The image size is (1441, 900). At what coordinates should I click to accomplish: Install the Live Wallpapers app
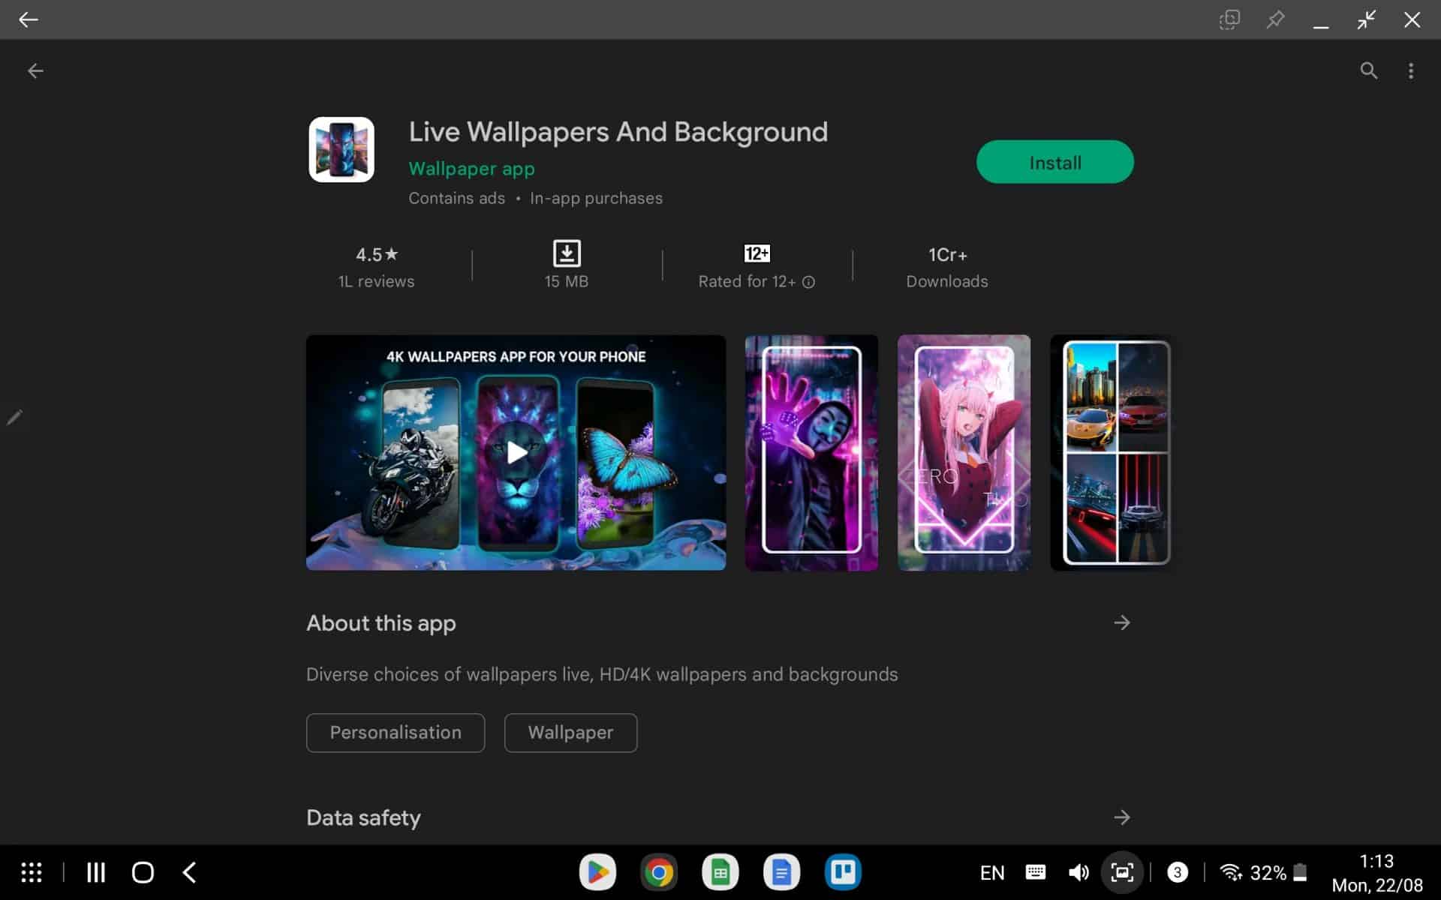1054,161
